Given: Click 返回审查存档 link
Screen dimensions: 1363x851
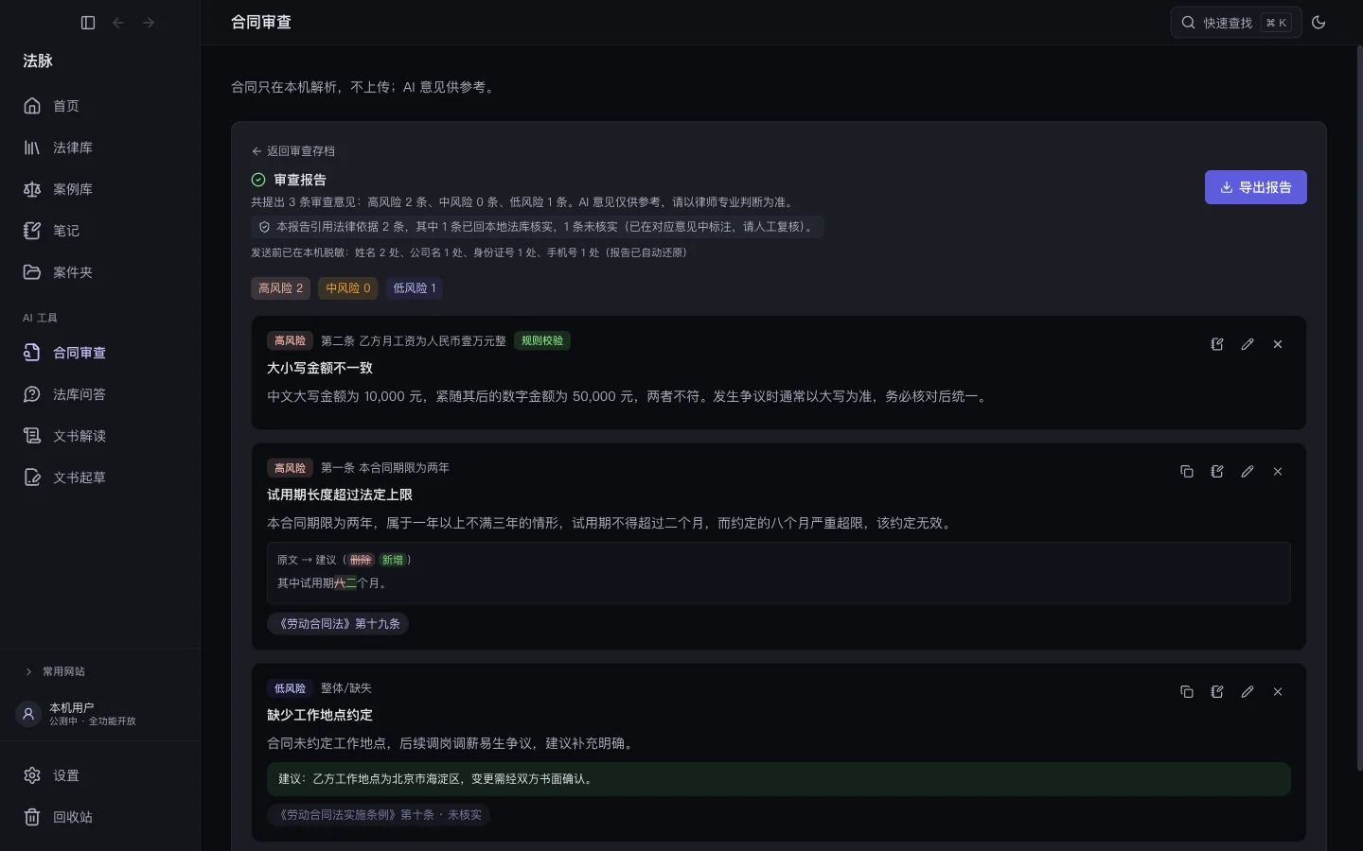Looking at the screenshot, I should point(293,151).
